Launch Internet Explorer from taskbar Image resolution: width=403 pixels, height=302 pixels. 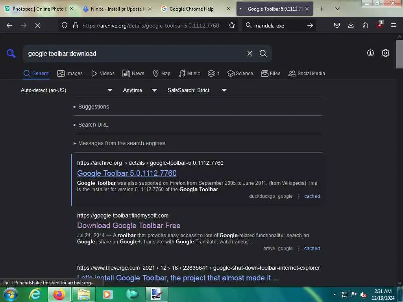pos(35,294)
